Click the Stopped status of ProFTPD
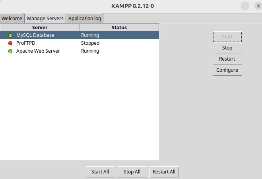262x179 pixels. [x=90, y=43]
